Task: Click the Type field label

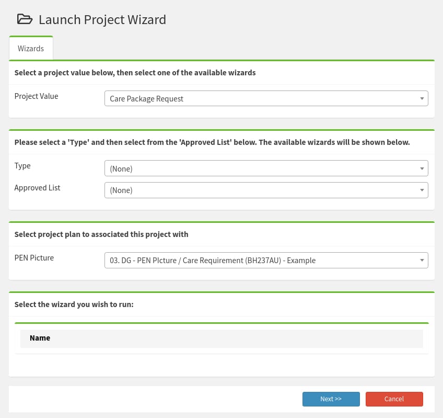Action: (22, 166)
